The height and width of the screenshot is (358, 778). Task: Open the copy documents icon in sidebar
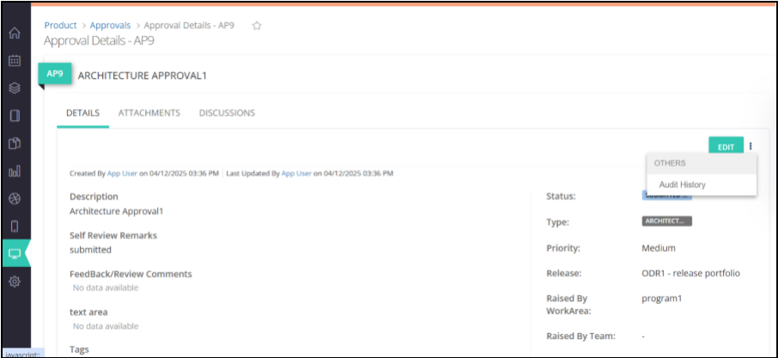coord(15,143)
